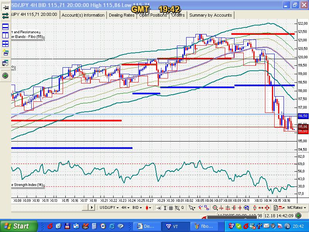
Task: Click the vertical expand toolbar icon
Action: tap(233, 208)
